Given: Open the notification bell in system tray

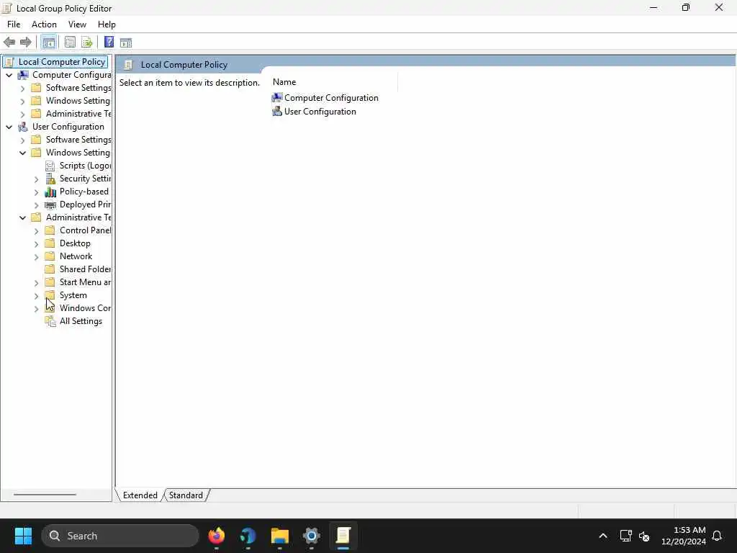Looking at the screenshot, I should [718, 536].
